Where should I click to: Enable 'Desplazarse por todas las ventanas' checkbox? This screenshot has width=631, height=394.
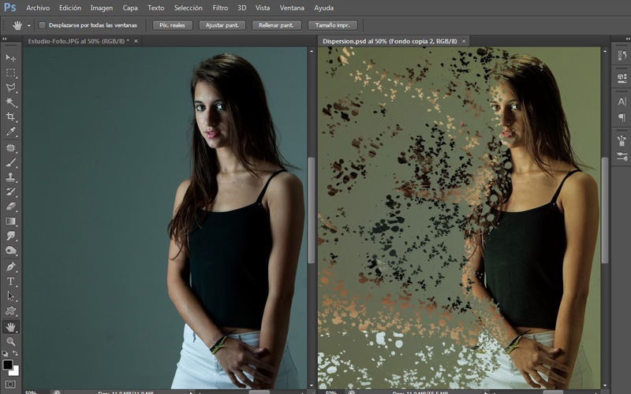43,25
